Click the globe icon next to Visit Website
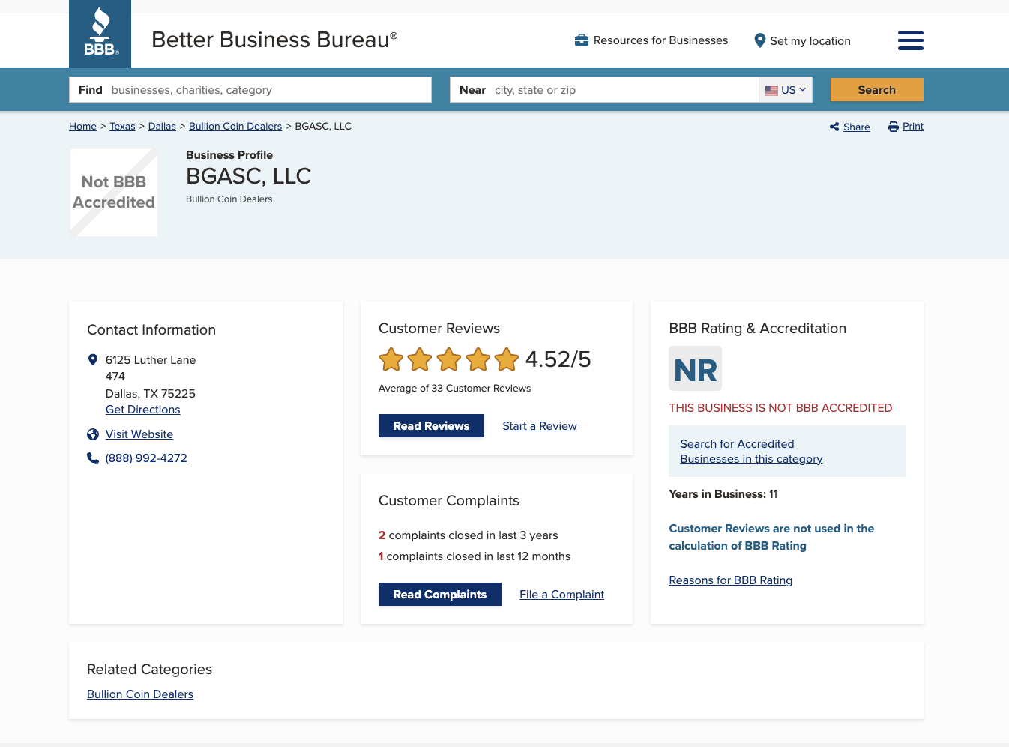This screenshot has width=1009, height=747. [x=93, y=434]
